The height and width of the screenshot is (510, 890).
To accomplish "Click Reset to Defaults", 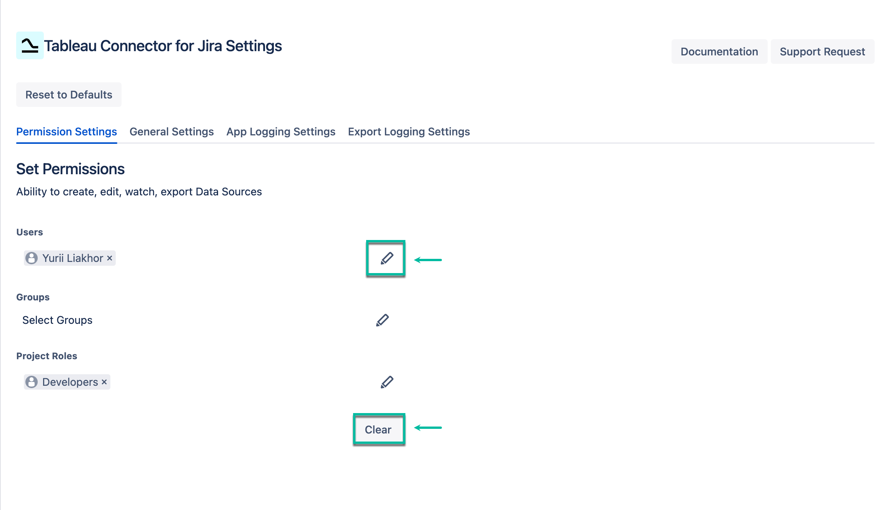I will tap(68, 95).
